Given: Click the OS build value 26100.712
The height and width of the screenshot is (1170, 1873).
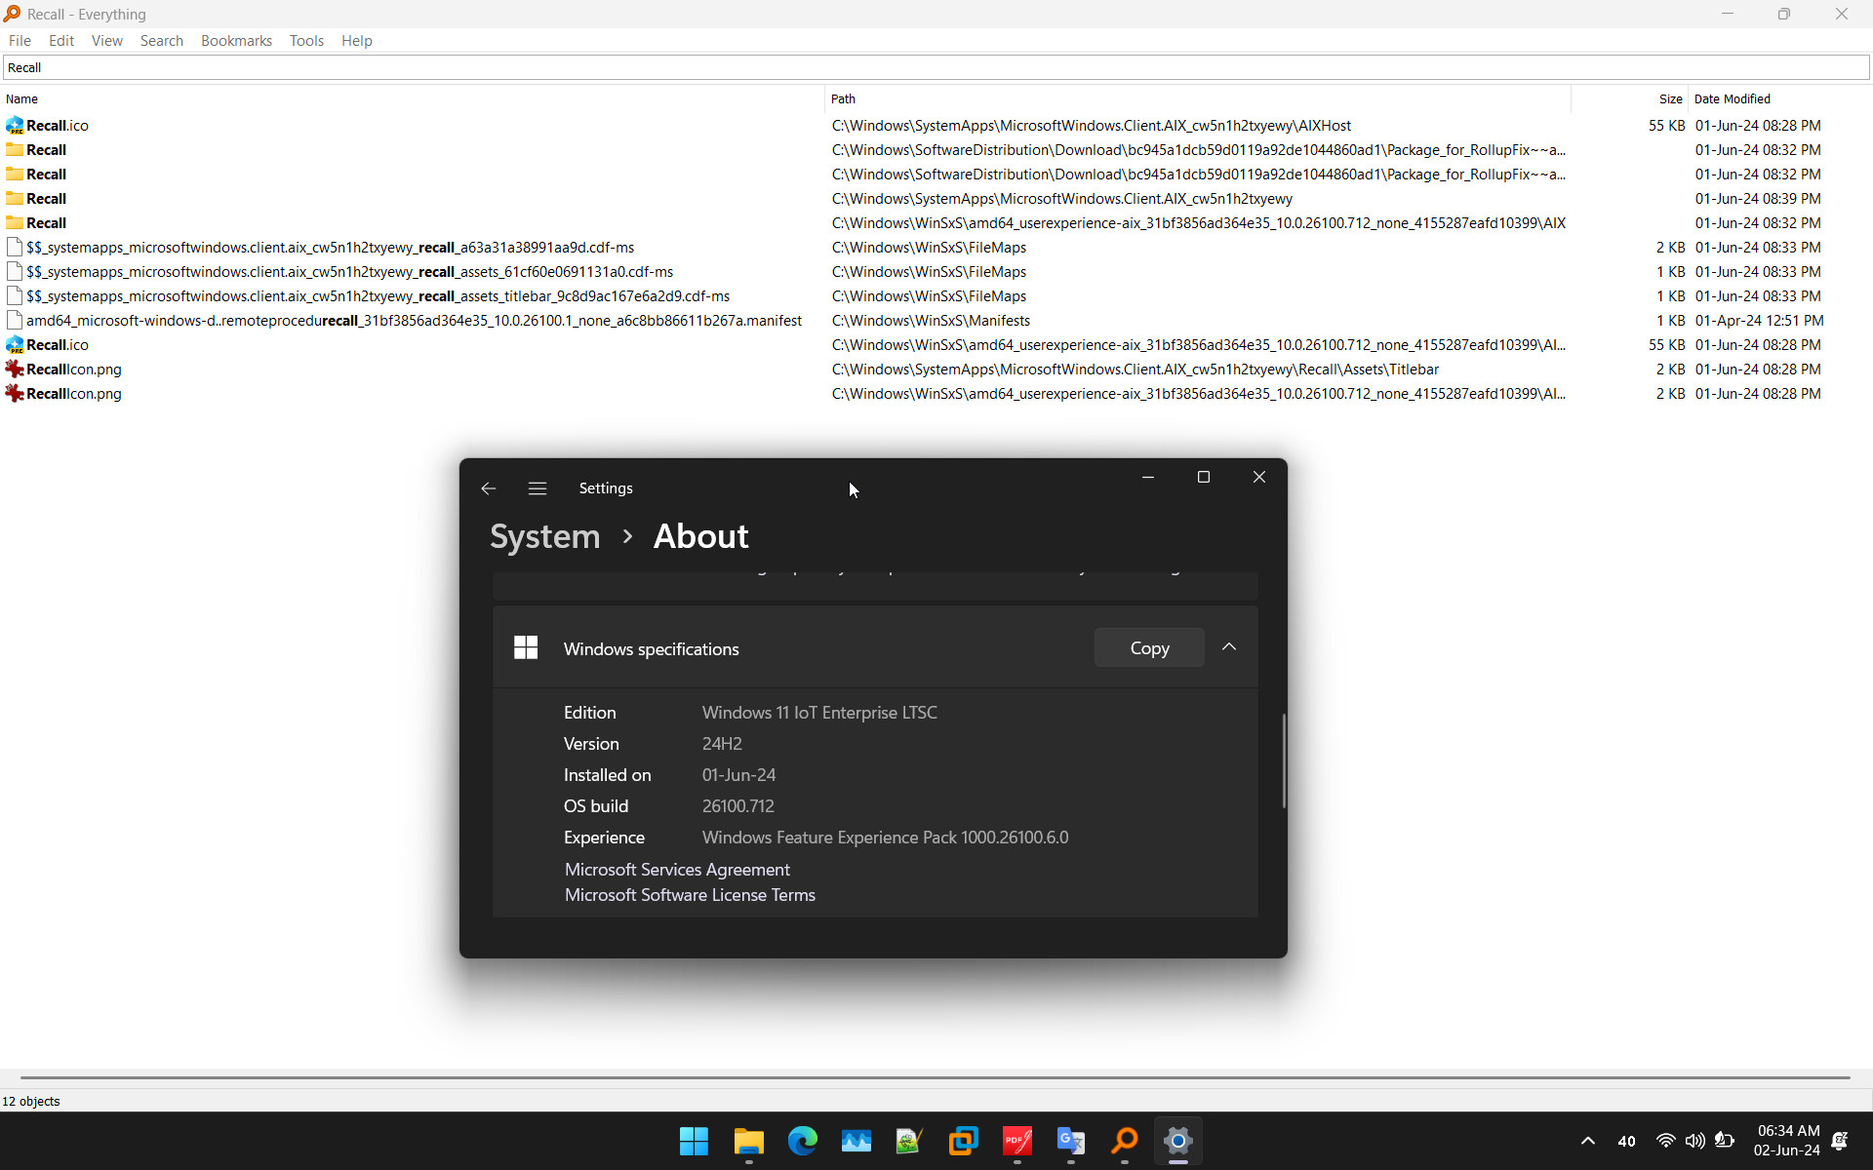Looking at the screenshot, I should click(x=738, y=806).
